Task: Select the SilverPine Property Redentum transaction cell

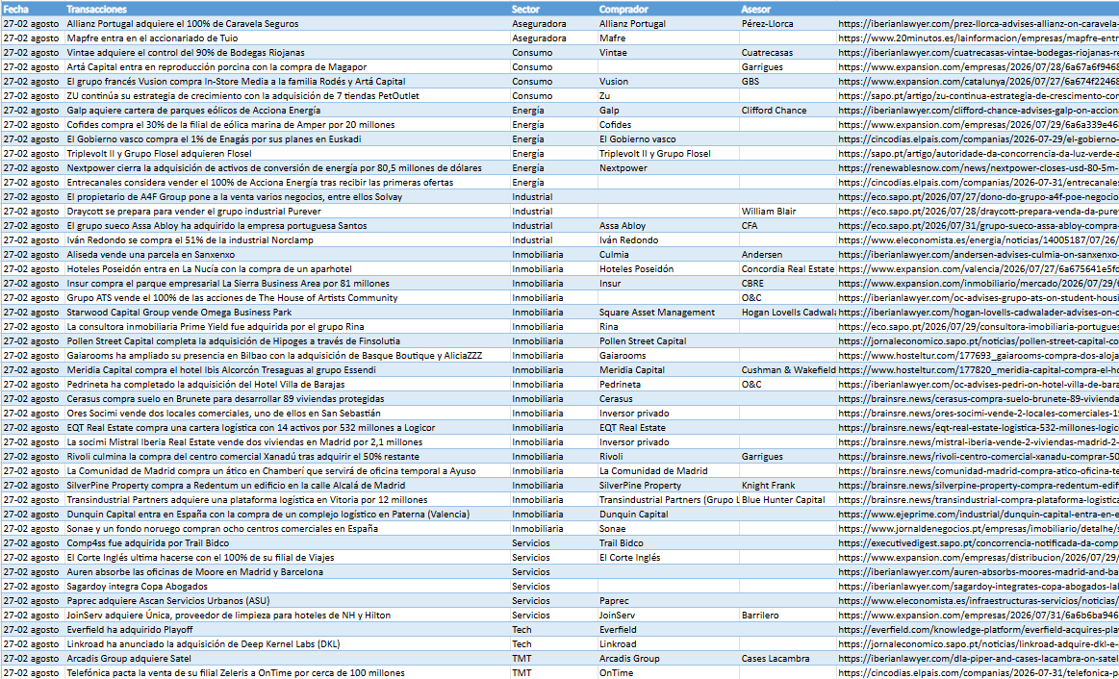Action: tap(287, 486)
